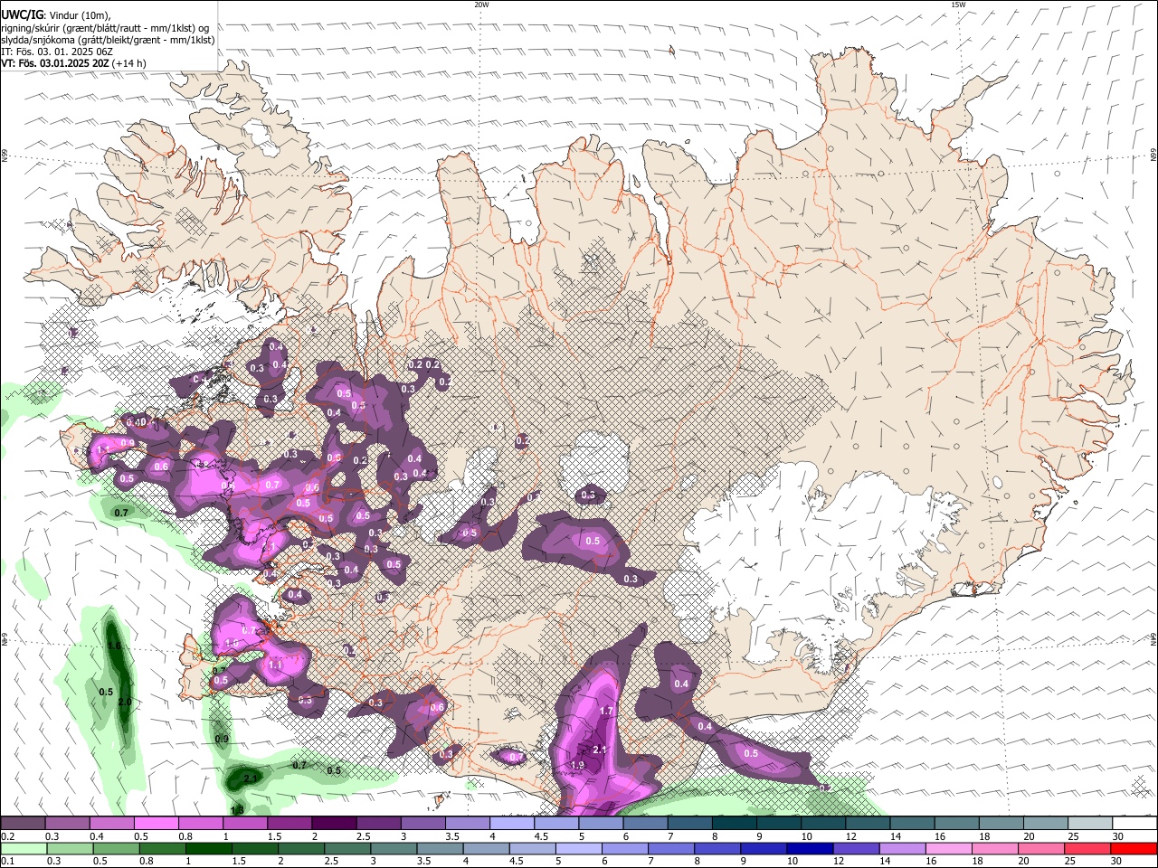Pick the dark navy rain swatch between 10 and 12

pos(808,848)
